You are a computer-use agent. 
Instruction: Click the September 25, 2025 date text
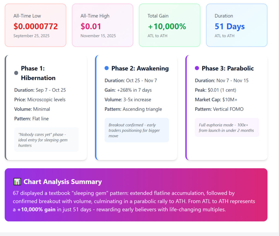point(31,36)
